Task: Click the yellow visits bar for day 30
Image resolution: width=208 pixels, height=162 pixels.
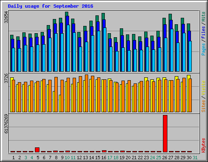Action: (x=188, y=94)
